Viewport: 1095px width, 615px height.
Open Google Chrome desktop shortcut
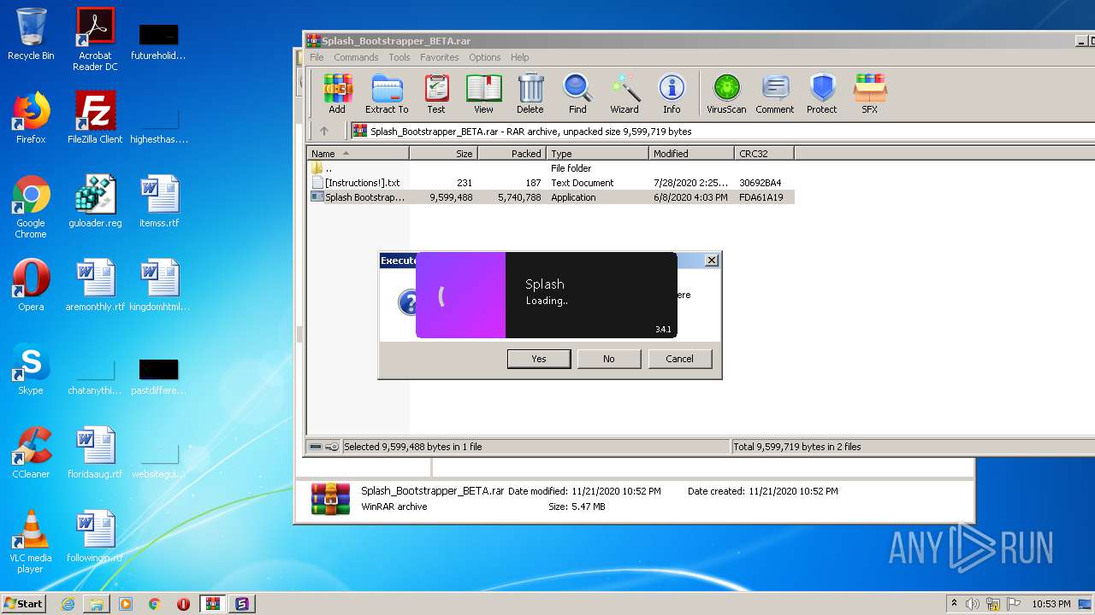coord(31,207)
